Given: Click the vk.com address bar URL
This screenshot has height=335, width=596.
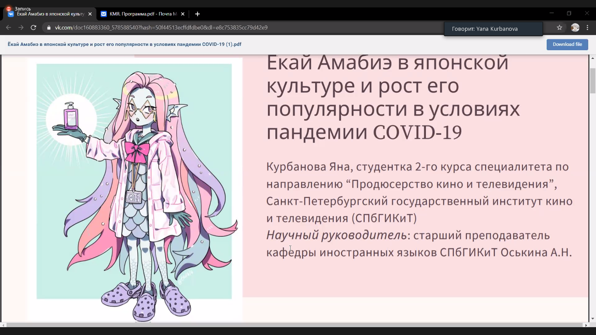Looking at the screenshot, I should coord(161,27).
